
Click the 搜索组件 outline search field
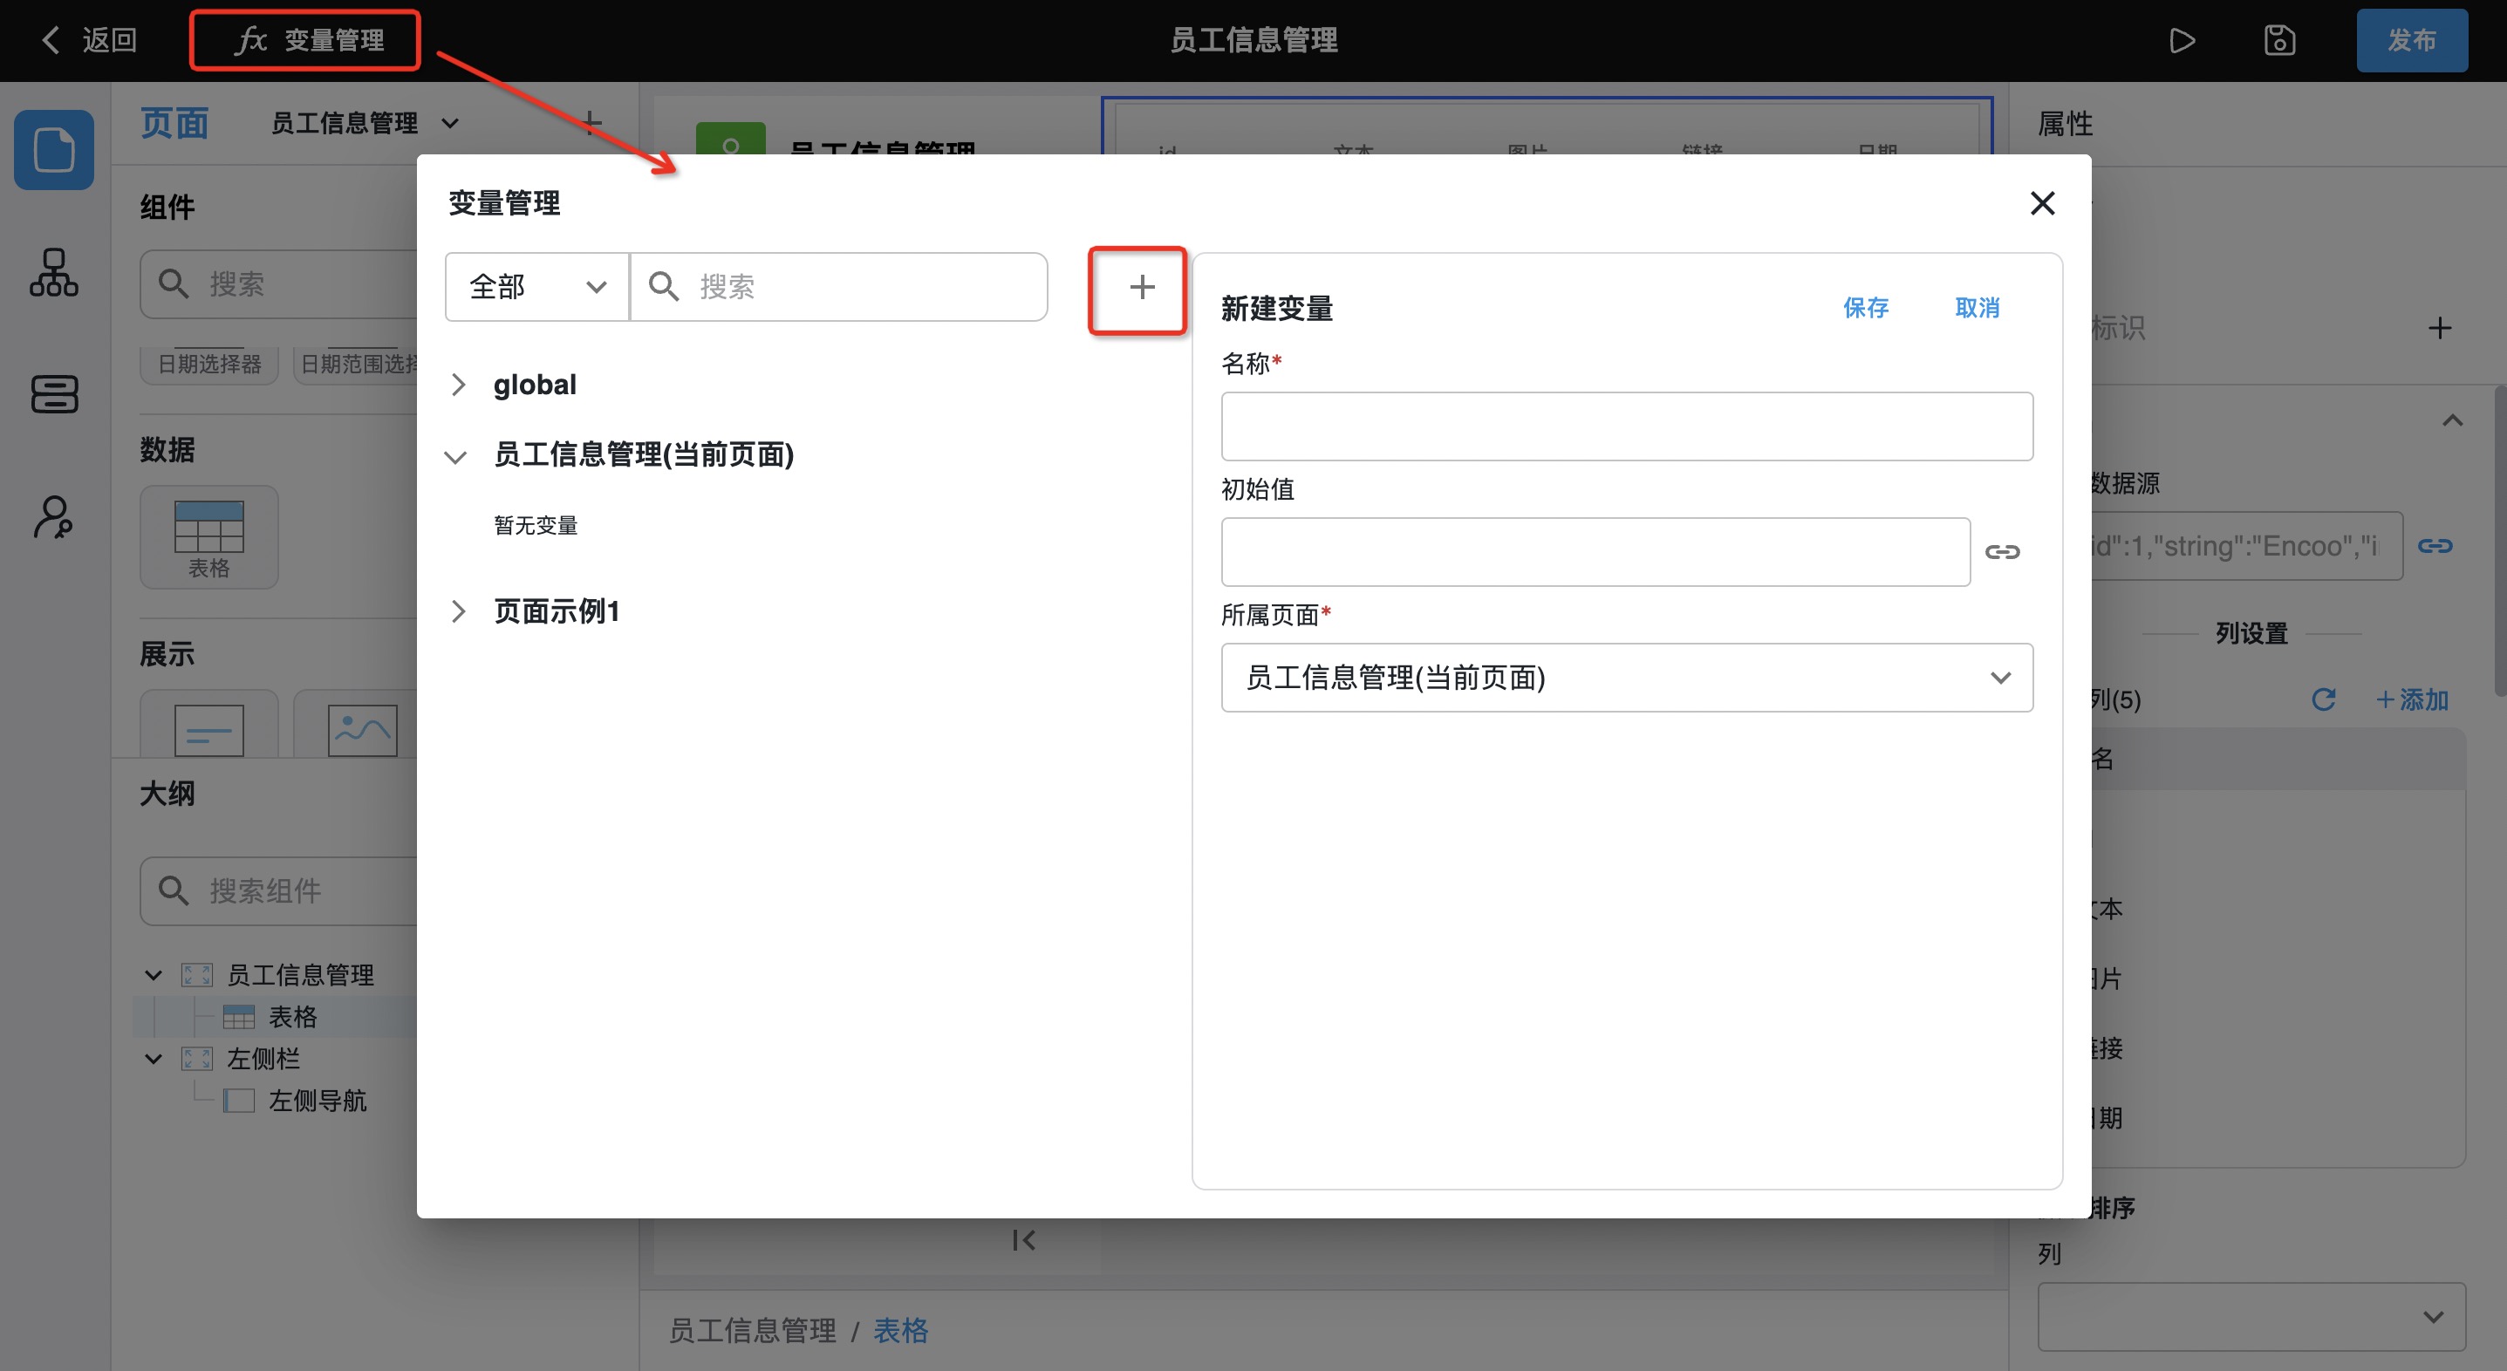coord(278,890)
